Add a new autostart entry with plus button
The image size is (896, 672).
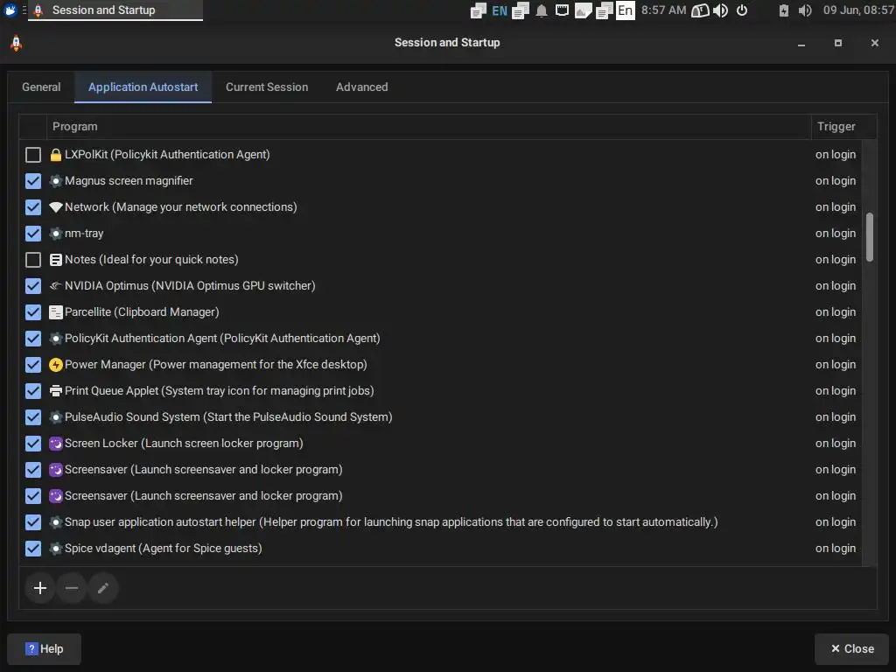point(40,588)
